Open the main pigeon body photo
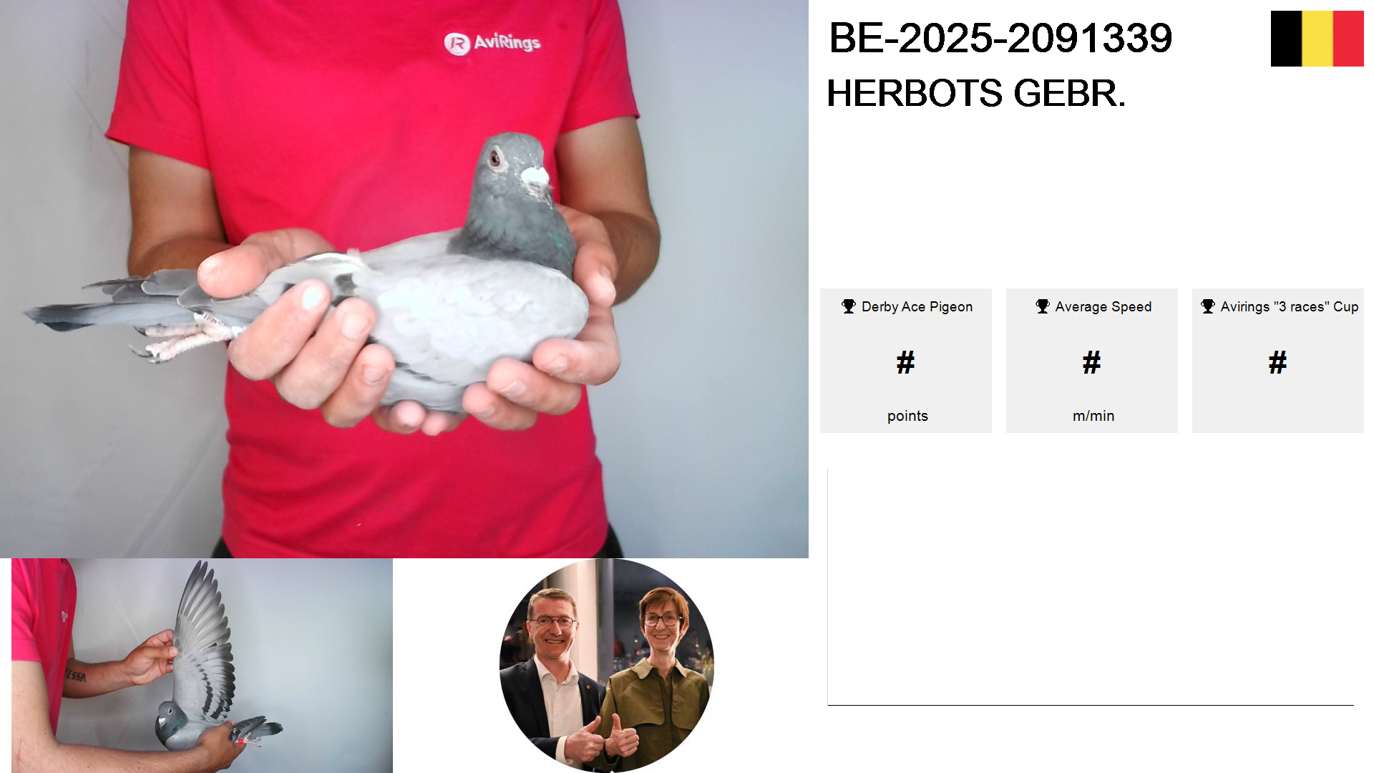Screen dimensions: 1374x773 pyautogui.click(x=404, y=279)
